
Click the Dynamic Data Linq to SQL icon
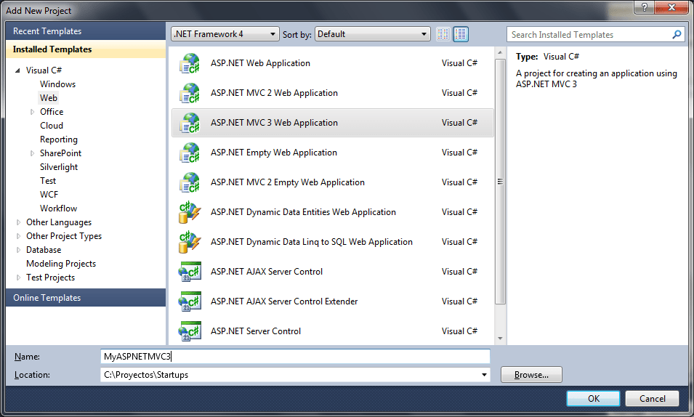190,242
